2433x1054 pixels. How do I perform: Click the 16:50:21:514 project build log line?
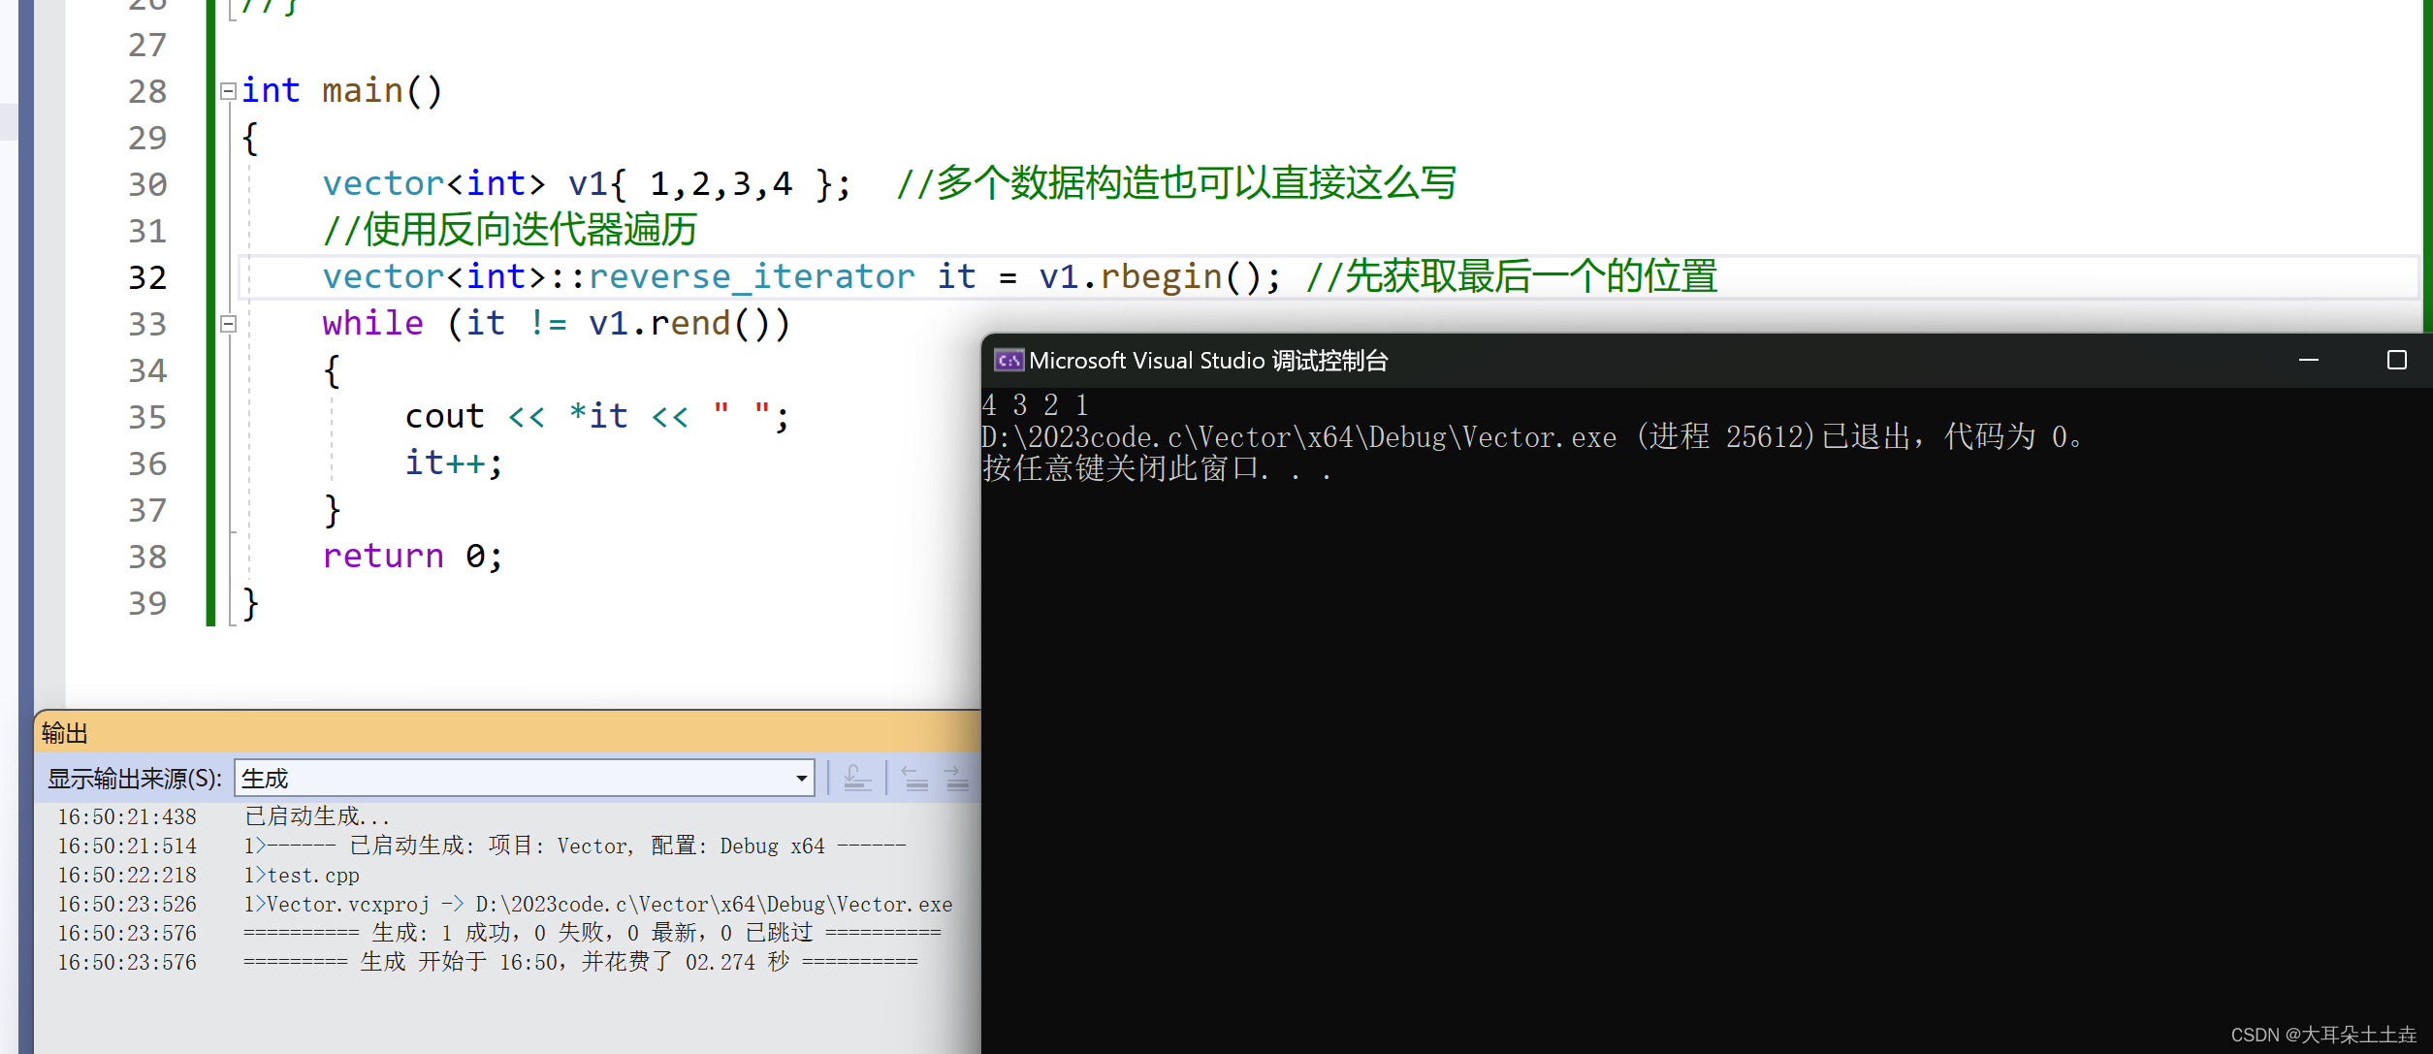tap(575, 846)
